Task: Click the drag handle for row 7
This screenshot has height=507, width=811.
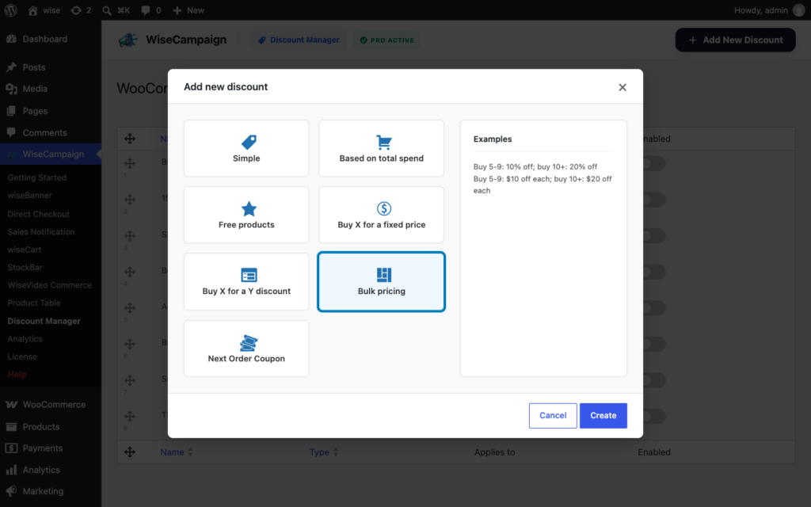Action: click(x=130, y=380)
